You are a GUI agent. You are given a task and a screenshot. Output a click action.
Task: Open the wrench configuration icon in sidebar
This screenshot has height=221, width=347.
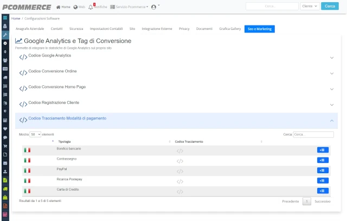point(5,35)
